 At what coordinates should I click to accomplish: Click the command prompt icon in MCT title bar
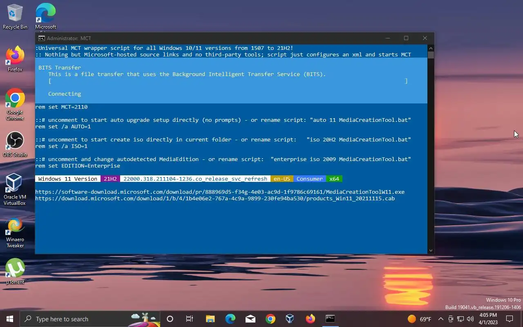(42, 38)
